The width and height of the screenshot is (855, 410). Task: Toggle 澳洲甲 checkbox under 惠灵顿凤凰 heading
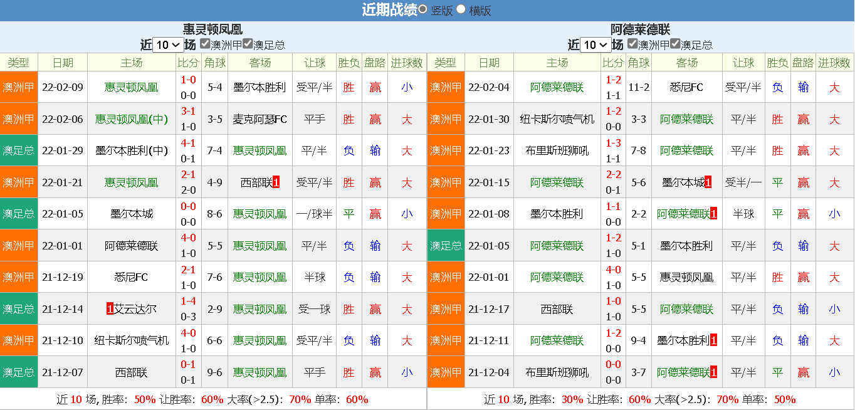205,44
